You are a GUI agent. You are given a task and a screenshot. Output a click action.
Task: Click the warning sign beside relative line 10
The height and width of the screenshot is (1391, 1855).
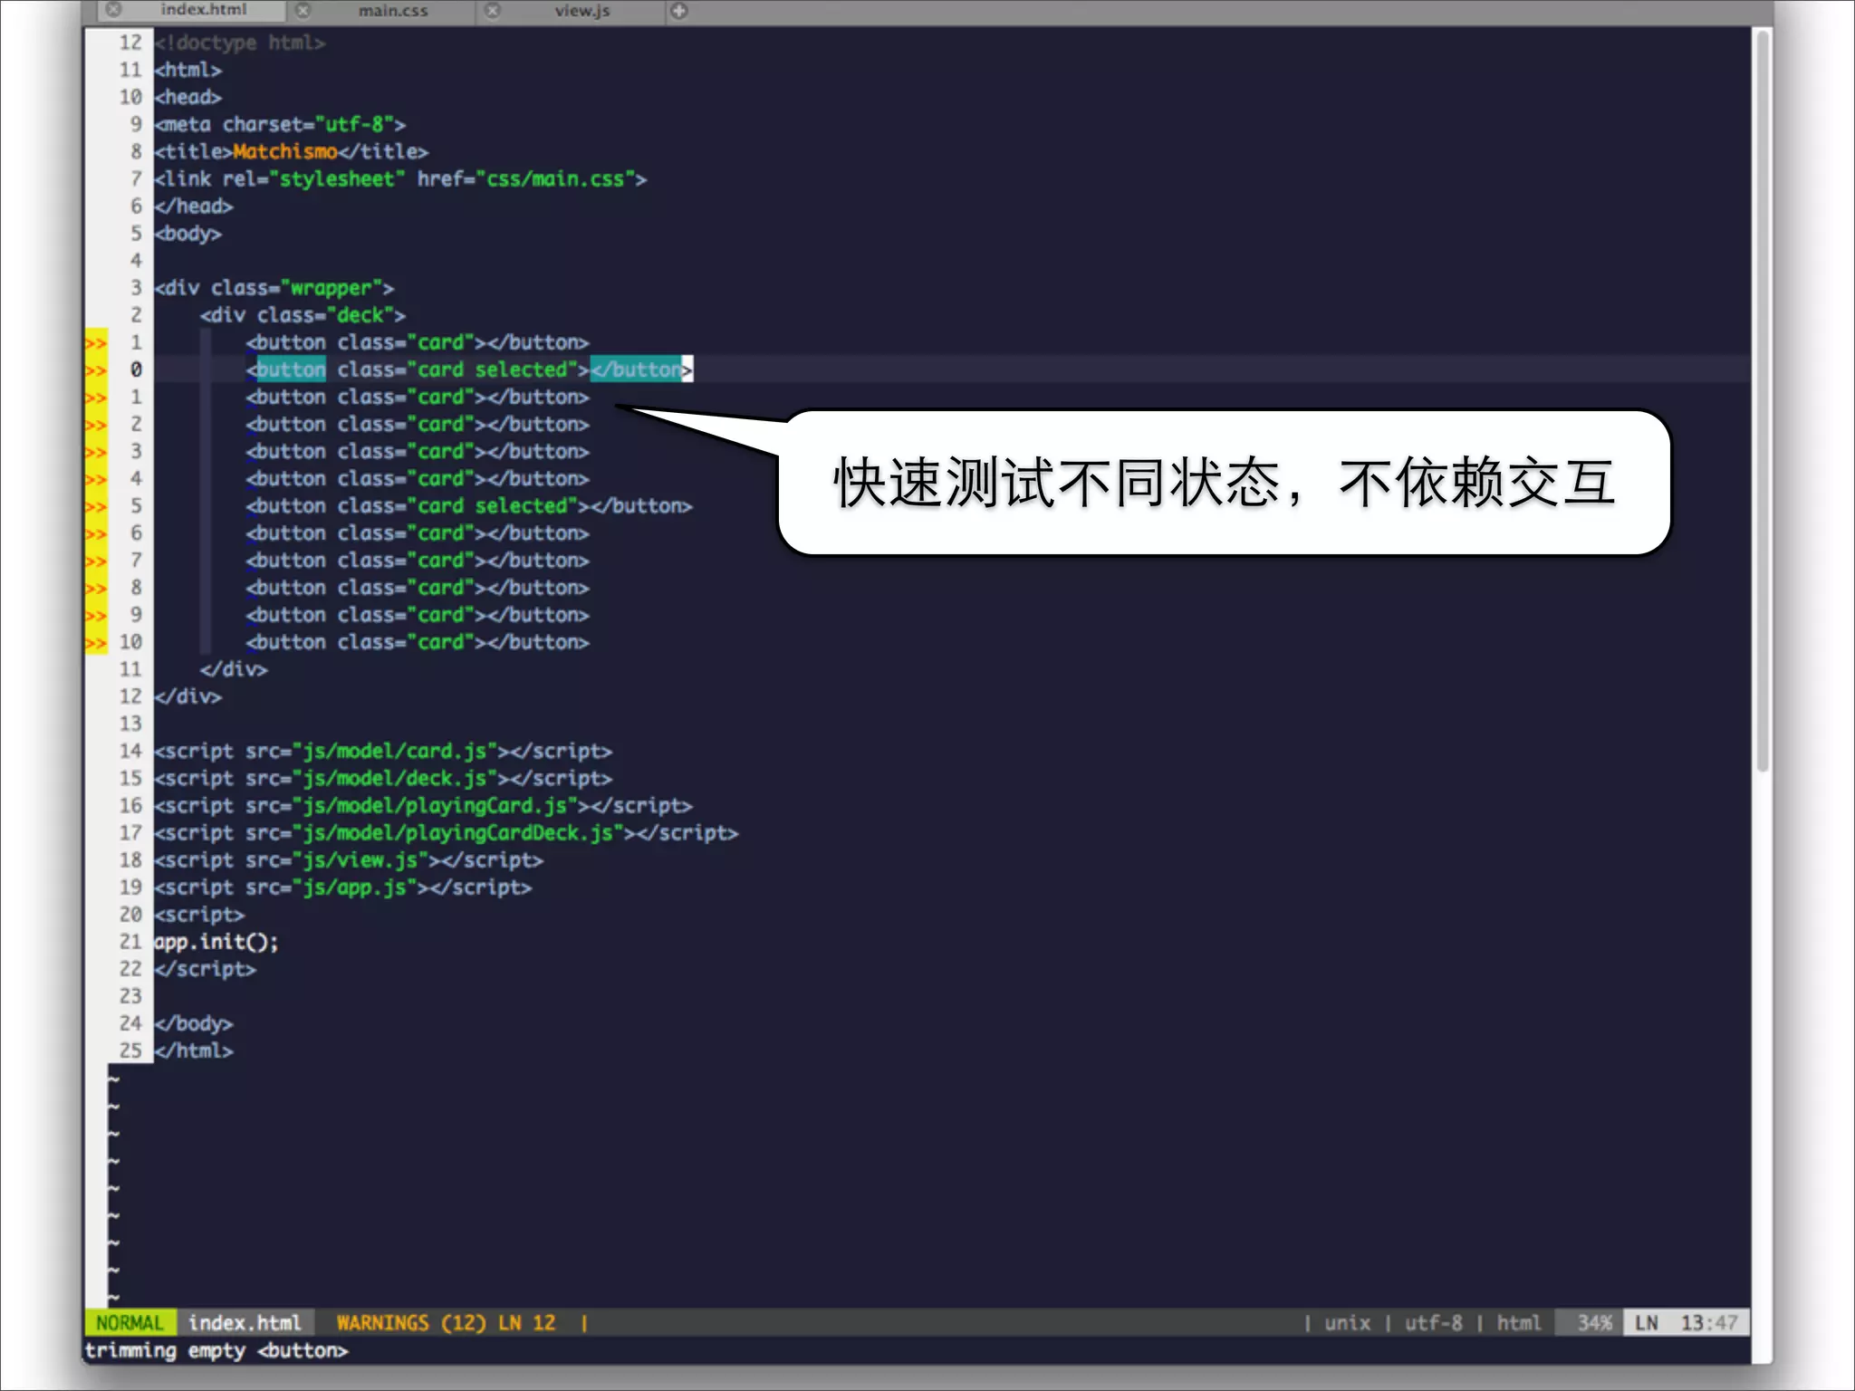(x=95, y=643)
